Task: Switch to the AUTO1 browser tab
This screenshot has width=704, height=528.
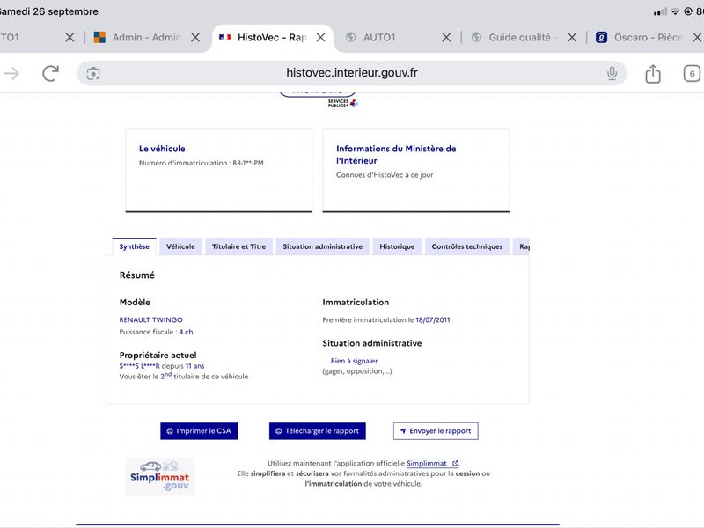Action: click(x=379, y=37)
